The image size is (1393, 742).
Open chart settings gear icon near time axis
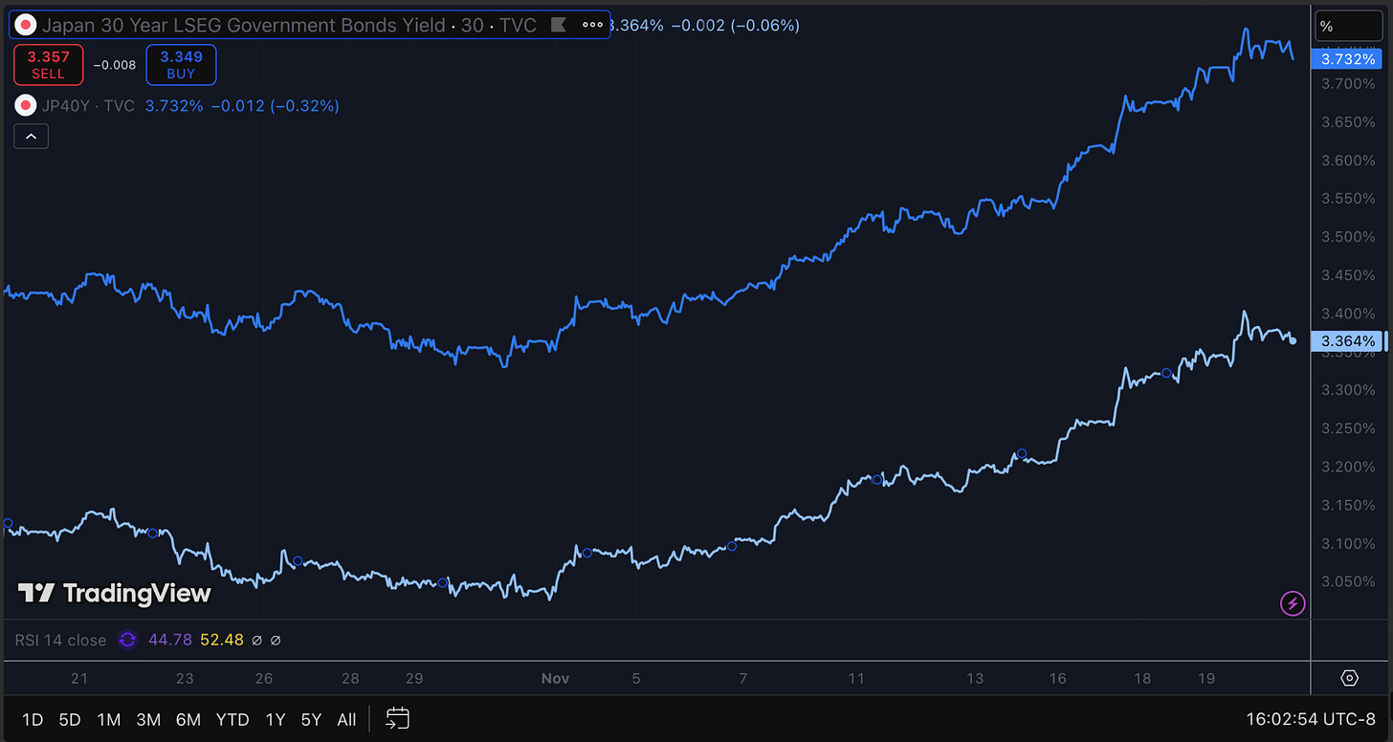pyautogui.click(x=1350, y=678)
